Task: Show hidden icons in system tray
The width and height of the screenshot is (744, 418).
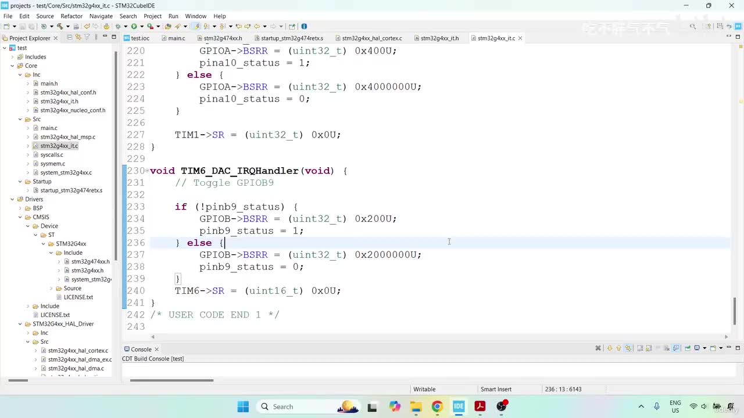Action: [x=641, y=406]
